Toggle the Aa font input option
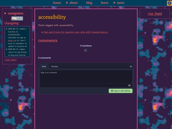 (131, 66)
